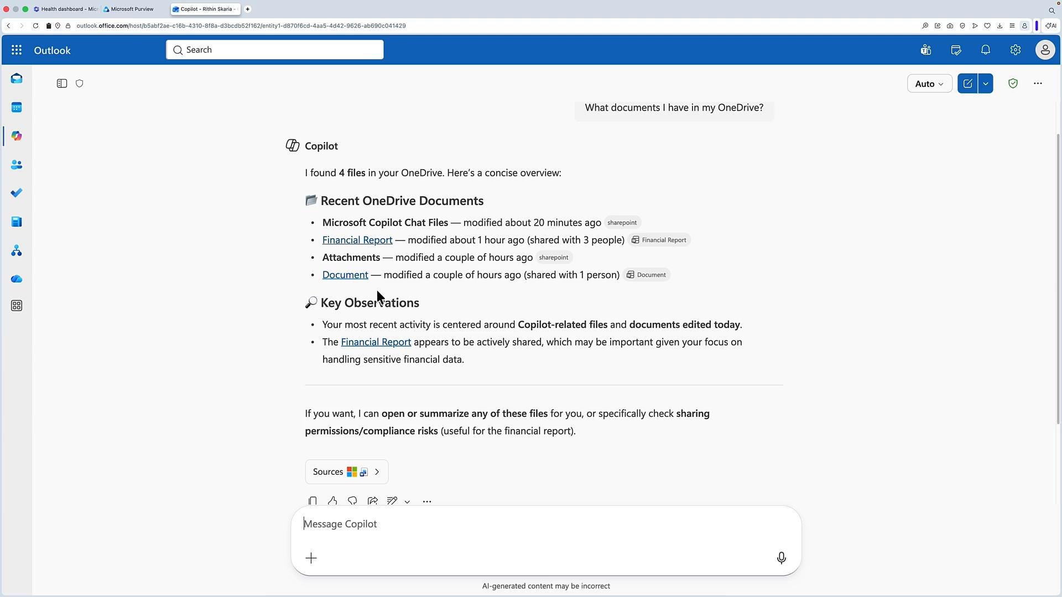This screenshot has width=1062, height=597.
Task: Open more response actions ellipsis
Action: [x=427, y=501]
